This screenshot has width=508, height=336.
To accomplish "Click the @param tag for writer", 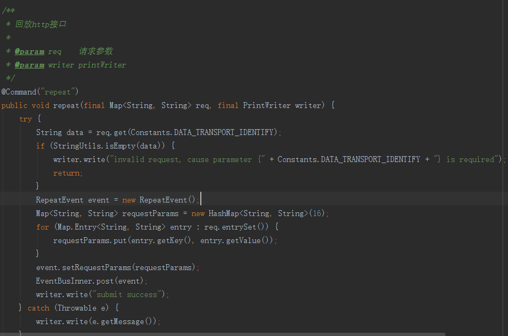I will click(x=30, y=65).
